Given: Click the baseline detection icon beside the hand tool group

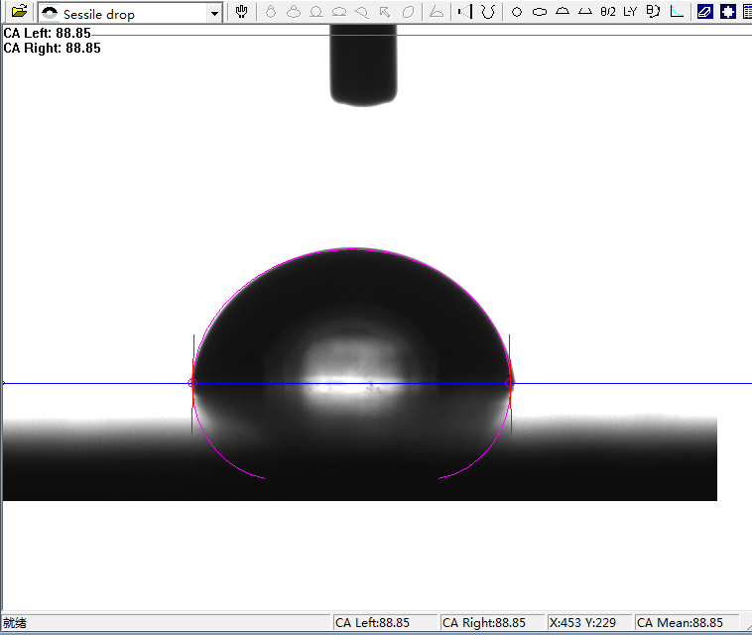Looking at the screenshot, I should click(464, 12).
